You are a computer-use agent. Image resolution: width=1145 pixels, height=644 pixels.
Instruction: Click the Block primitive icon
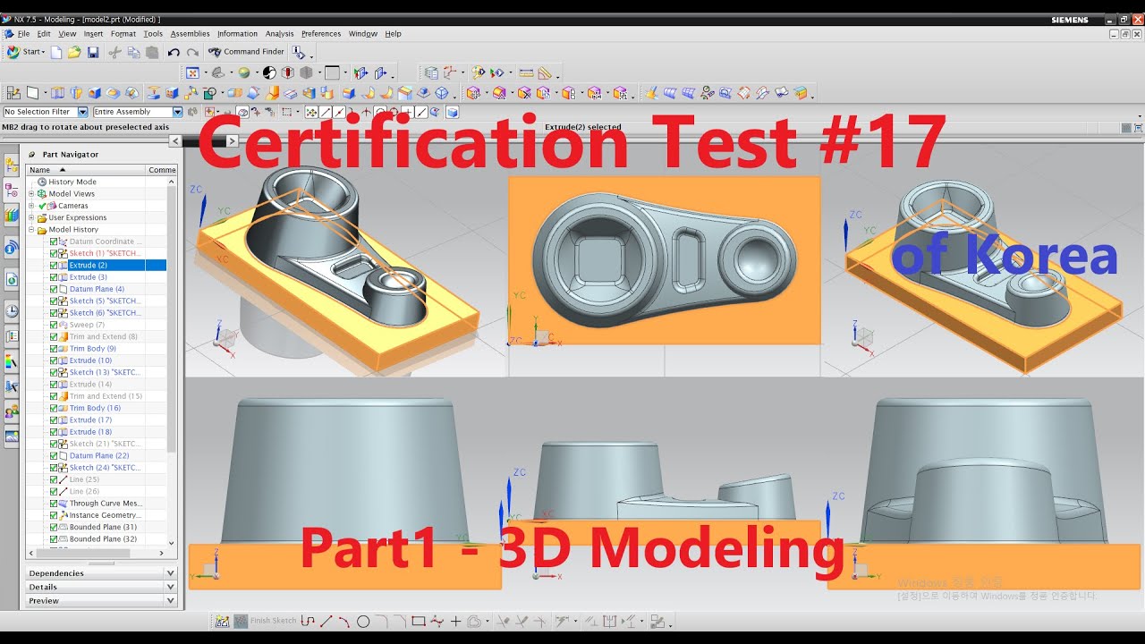[95, 93]
